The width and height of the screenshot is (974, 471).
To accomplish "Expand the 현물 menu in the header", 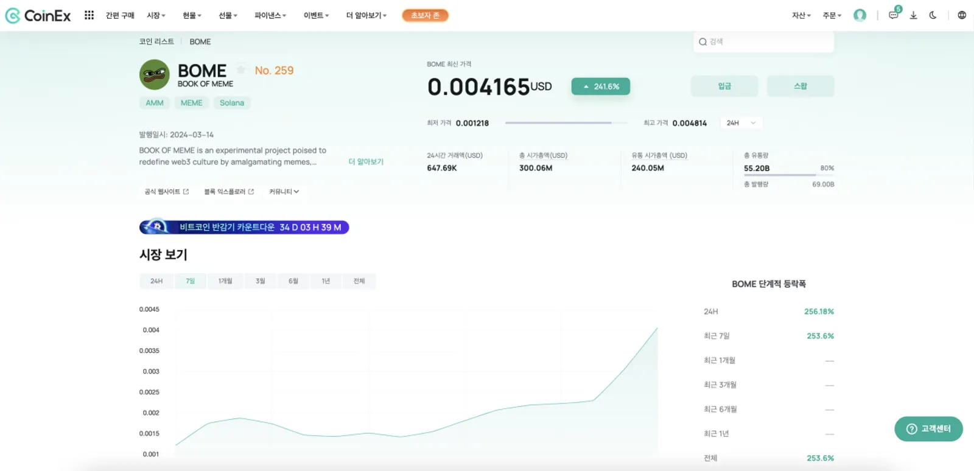I will (x=192, y=15).
